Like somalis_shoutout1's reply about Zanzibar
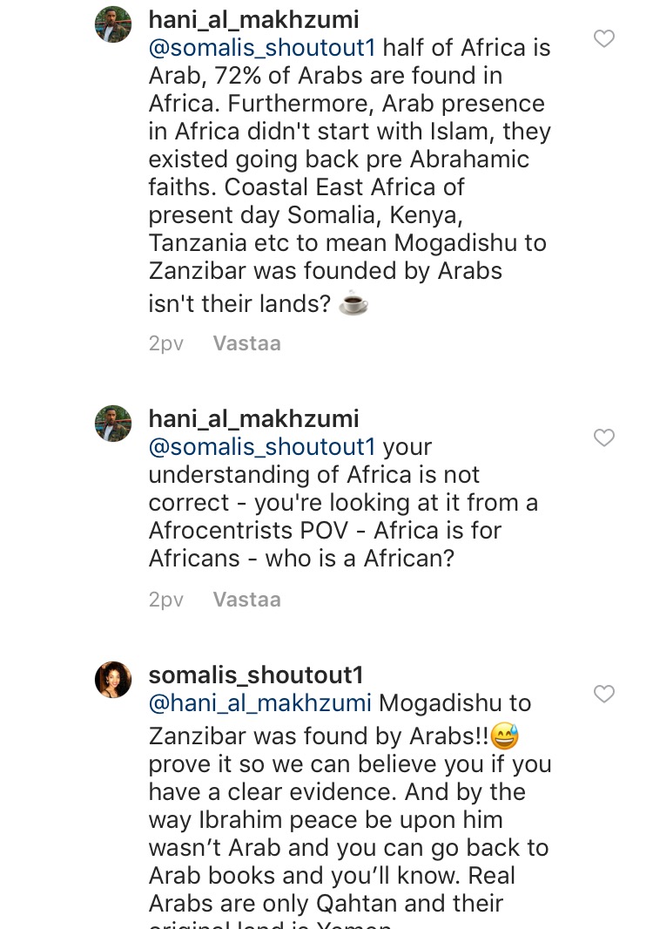Image resolution: width=653 pixels, height=929 pixels. point(604,694)
